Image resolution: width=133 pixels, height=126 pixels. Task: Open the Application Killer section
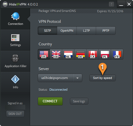pyautogui.click(x=15, y=61)
